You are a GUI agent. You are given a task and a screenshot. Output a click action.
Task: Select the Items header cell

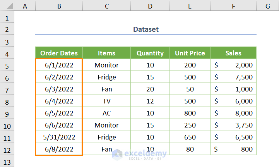coord(106,53)
